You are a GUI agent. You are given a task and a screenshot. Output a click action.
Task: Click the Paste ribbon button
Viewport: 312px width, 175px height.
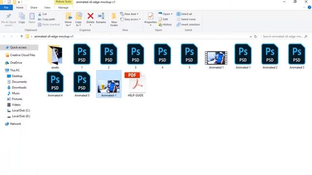pos(32,18)
